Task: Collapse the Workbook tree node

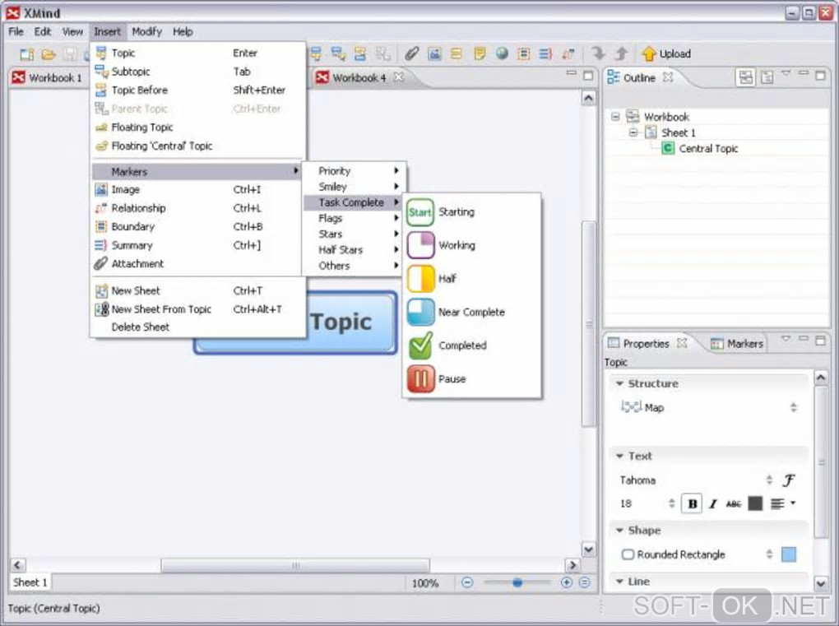Action: [615, 117]
